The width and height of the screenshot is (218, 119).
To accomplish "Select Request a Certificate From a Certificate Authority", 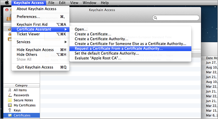I will click(x=130, y=48).
